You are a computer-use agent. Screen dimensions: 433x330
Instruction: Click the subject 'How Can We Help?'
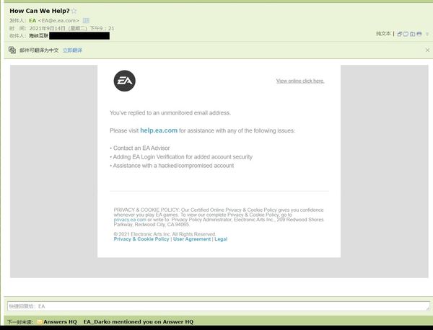(x=40, y=11)
